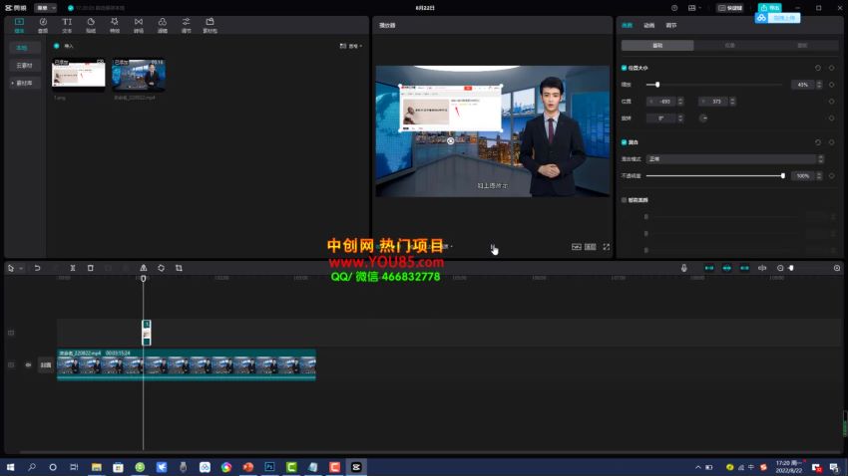The width and height of the screenshot is (848, 476).
Task: Select the Local category in the media sidebar
Action: (x=24, y=48)
